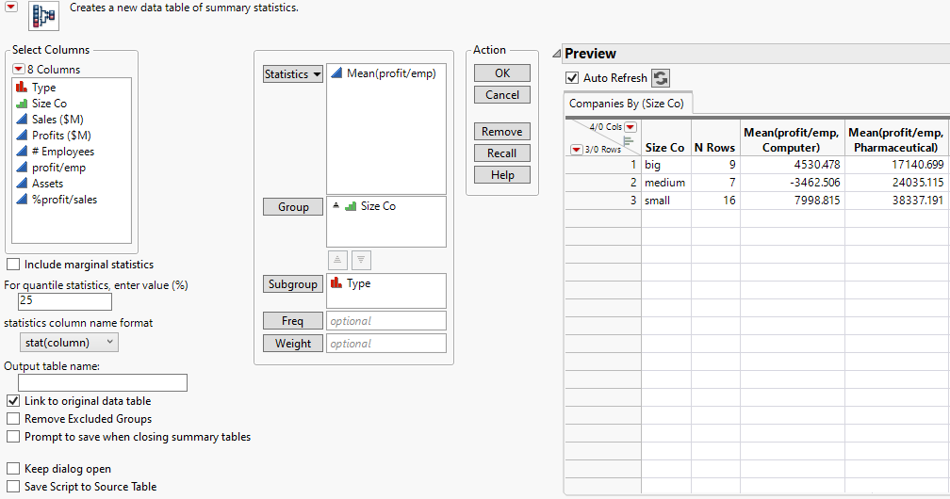The width and height of the screenshot is (950, 499).
Task: Click the Mean(profit/emp, Pharmaceutical) column header
Action: [x=896, y=139]
